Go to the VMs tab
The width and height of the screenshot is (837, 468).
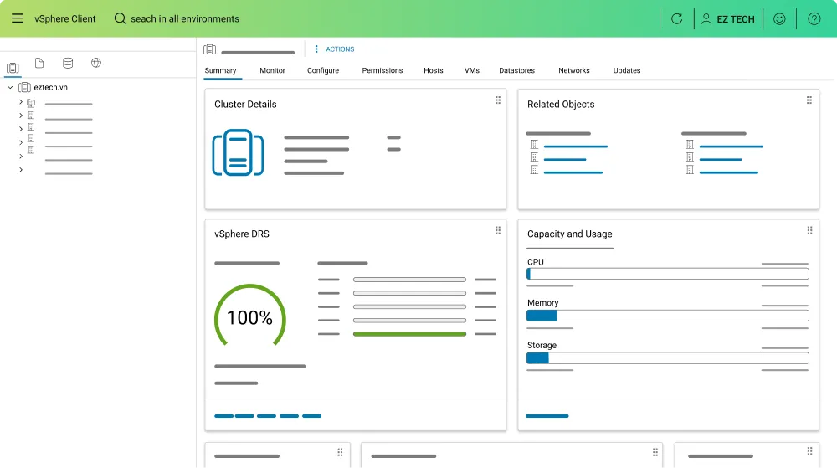point(472,70)
